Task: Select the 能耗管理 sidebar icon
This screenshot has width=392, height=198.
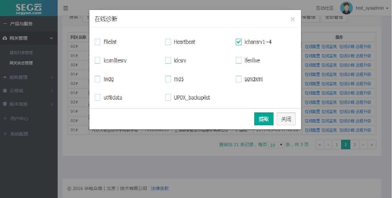Action: click(x=5, y=77)
